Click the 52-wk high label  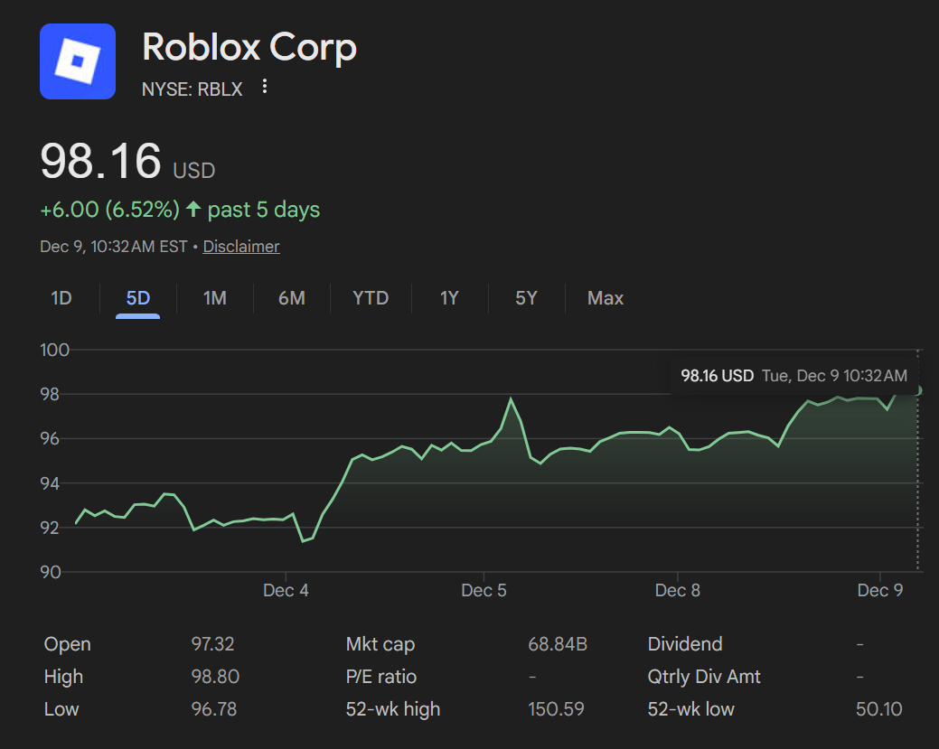click(393, 709)
